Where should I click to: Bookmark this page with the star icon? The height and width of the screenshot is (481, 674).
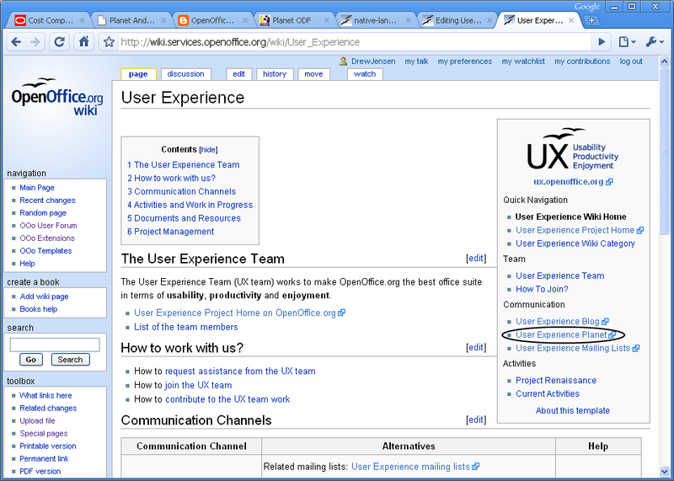click(x=110, y=42)
